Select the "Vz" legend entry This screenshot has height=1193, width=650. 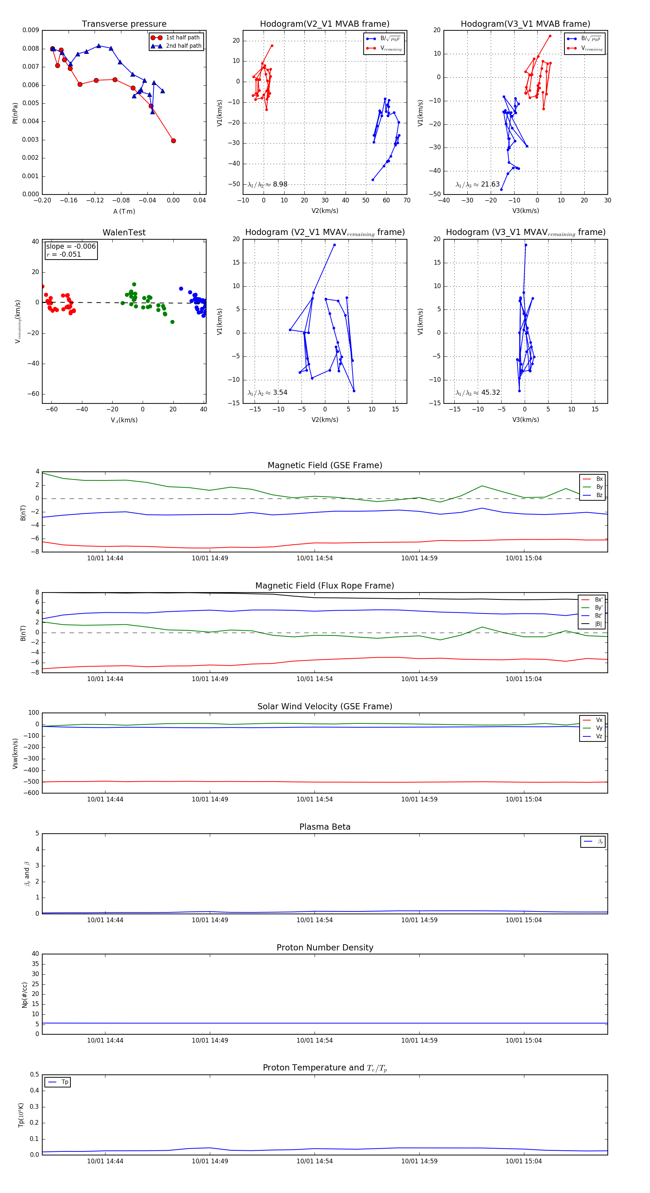[x=593, y=736]
